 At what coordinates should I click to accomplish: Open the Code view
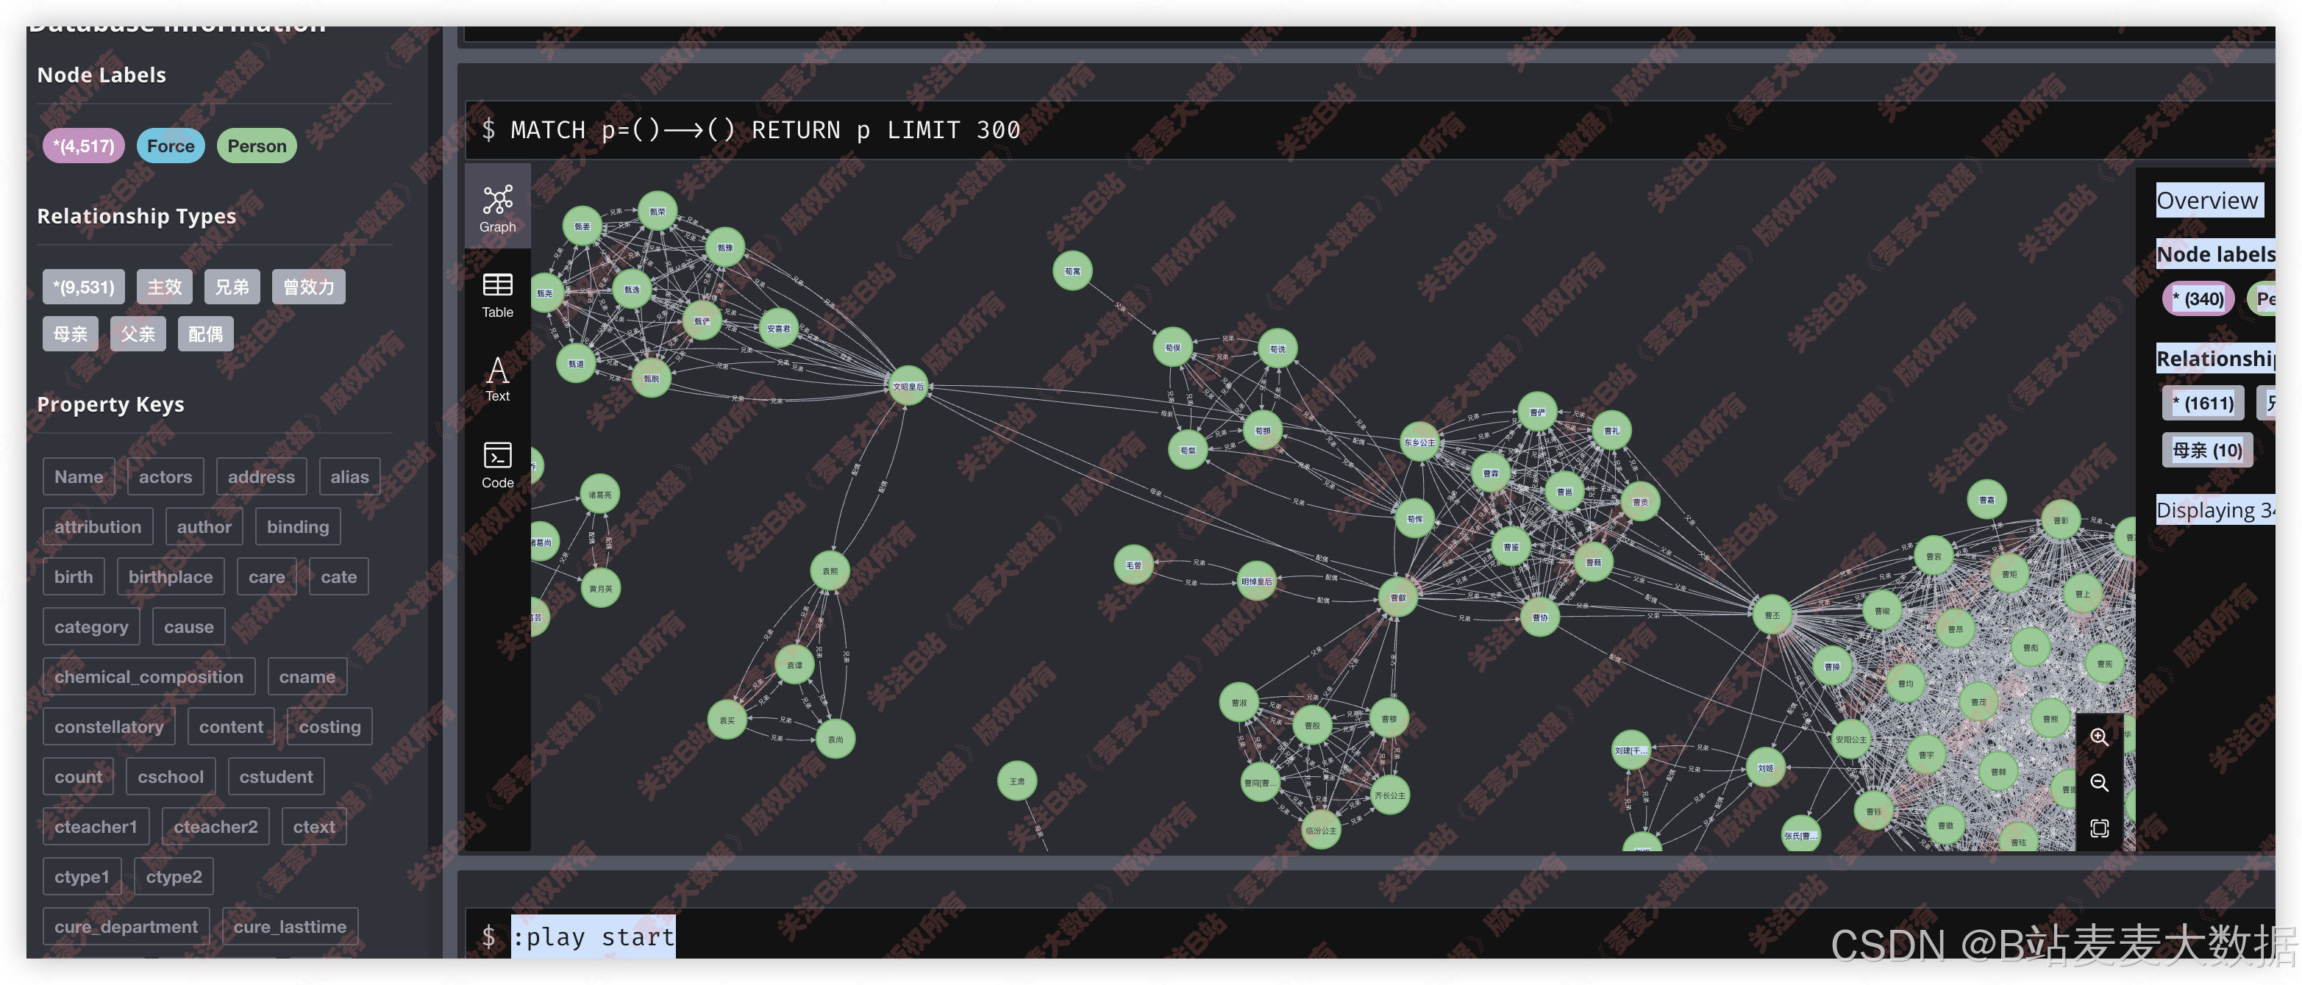tap(497, 465)
